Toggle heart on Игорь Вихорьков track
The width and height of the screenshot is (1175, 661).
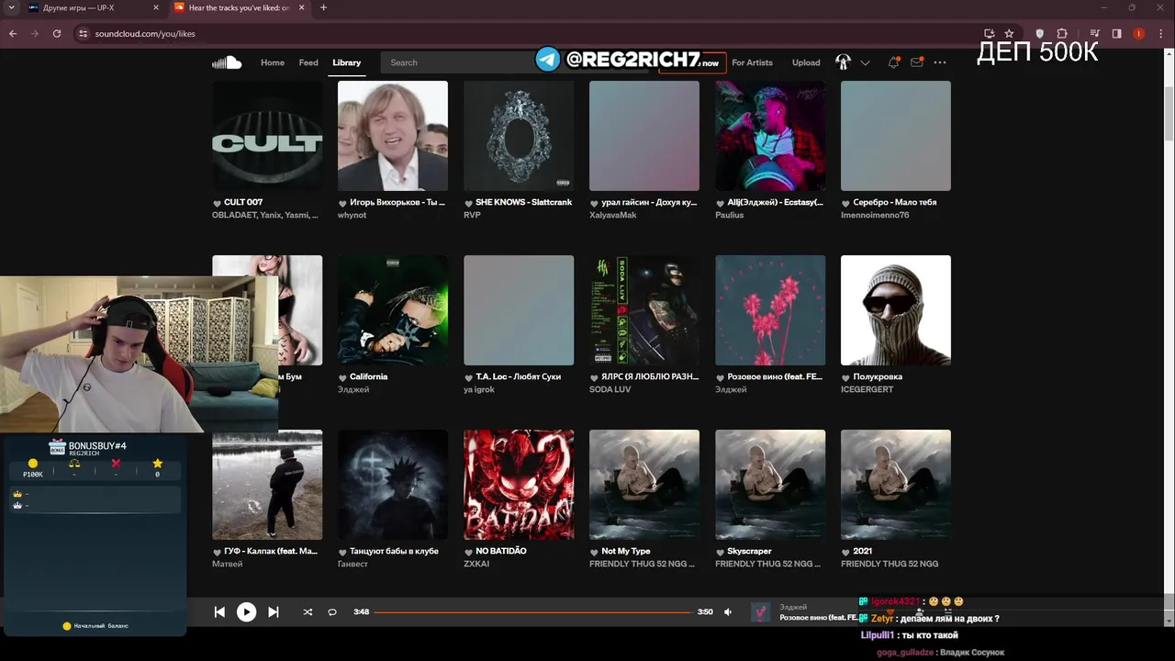click(342, 203)
